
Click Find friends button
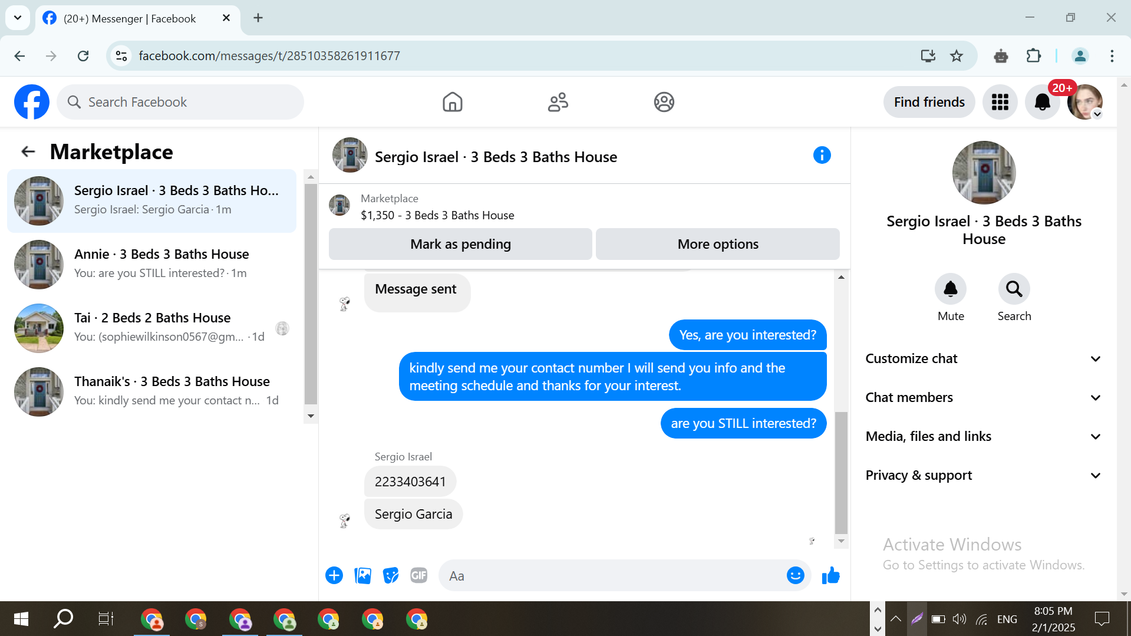(929, 102)
